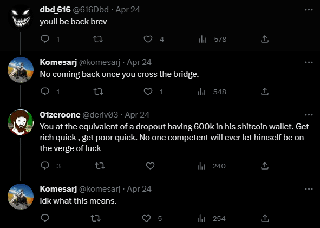Share 01zeroone's tweet
The image size is (320, 228).
click(x=264, y=166)
